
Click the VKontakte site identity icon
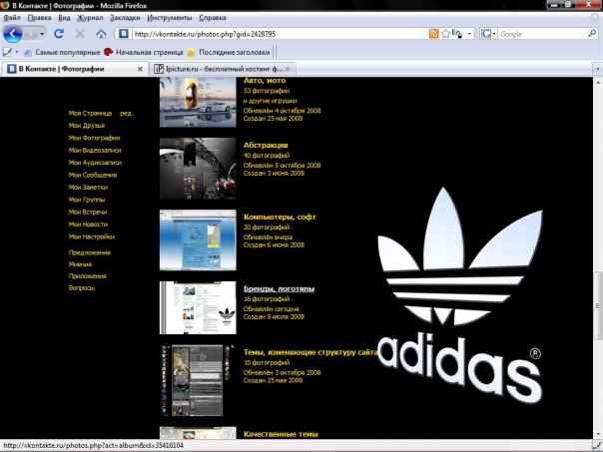pos(123,34)
